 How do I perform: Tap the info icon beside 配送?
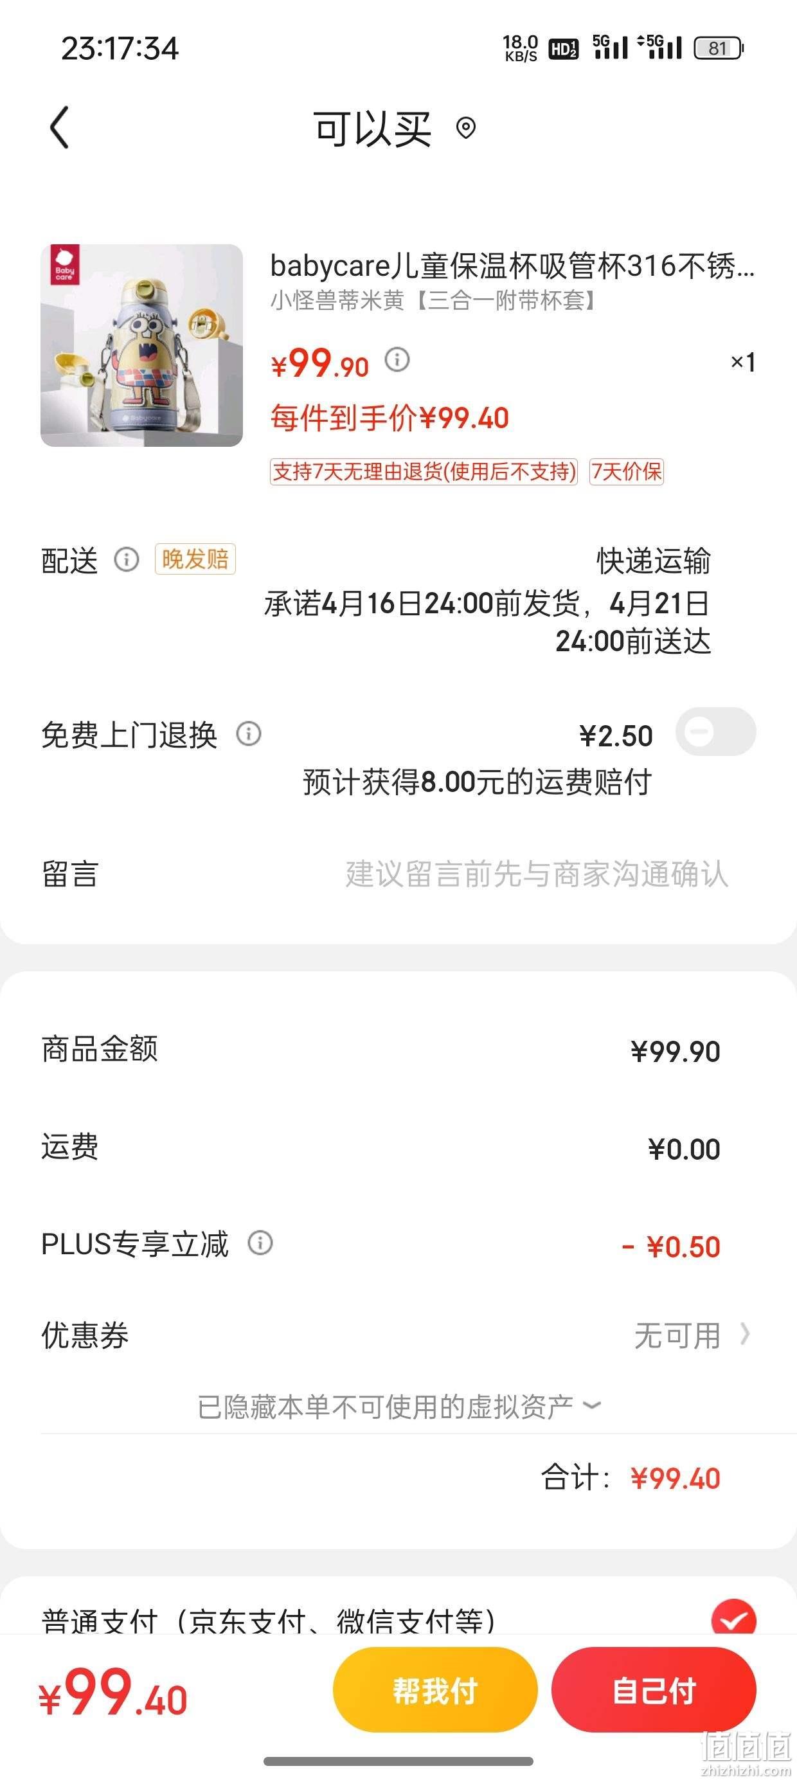pos(127,559)
